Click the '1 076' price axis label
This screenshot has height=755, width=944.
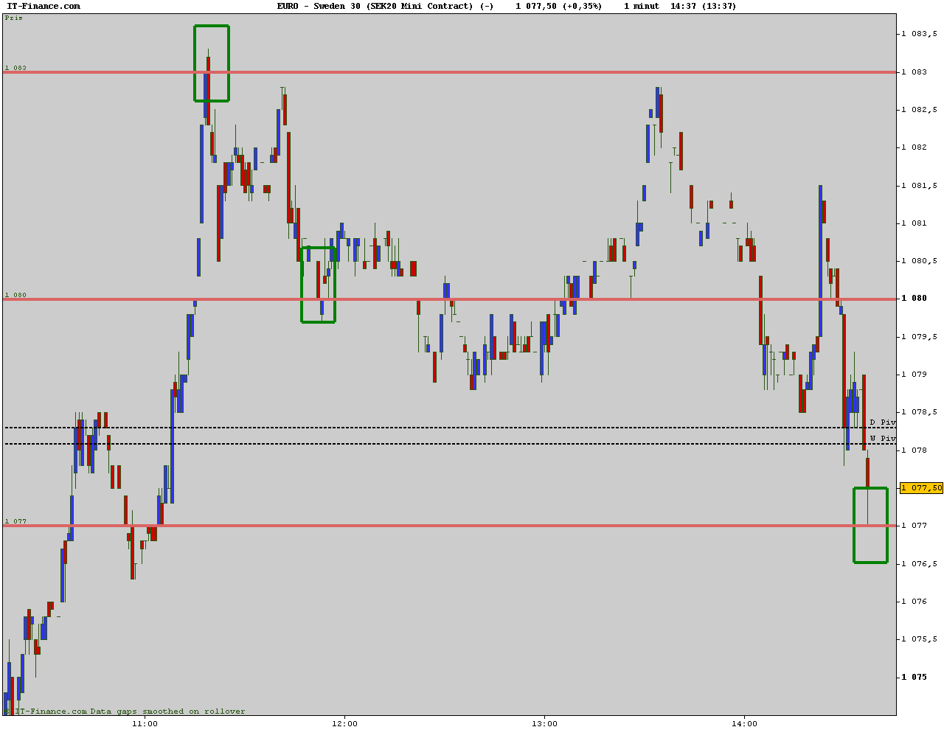click(x=914, y=602)
